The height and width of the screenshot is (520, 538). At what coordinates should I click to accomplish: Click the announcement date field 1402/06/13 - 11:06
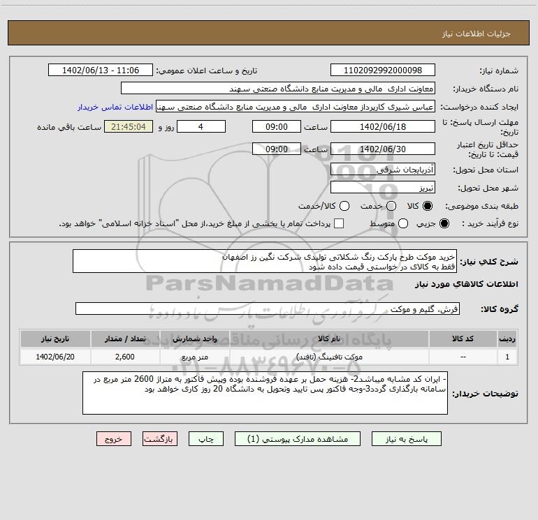pyautogui.click(x=101, y=70)
